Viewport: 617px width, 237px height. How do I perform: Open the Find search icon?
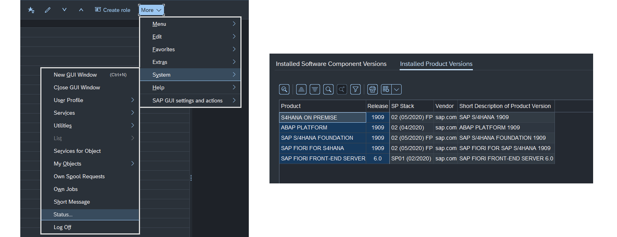[x=328, y=89]
